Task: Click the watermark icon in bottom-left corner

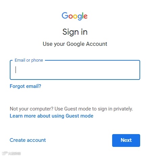Action: pyautogui.click(x=5, y=153)
